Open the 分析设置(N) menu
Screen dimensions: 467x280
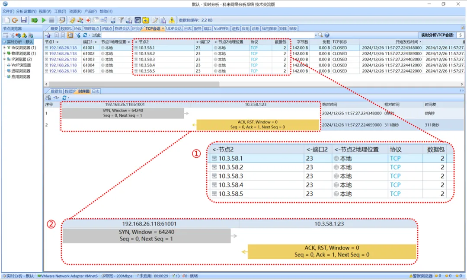click(x=26, y=11)
